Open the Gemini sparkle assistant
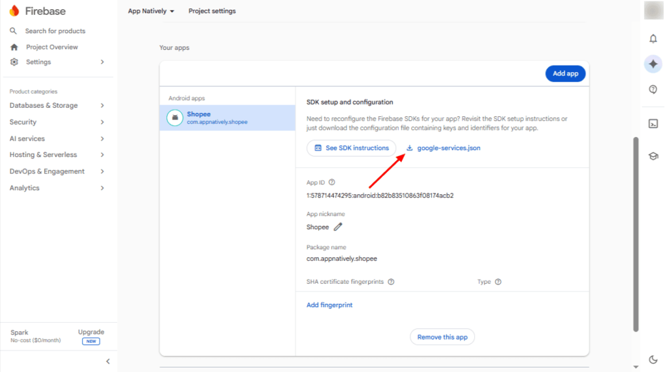 (653, 64)
